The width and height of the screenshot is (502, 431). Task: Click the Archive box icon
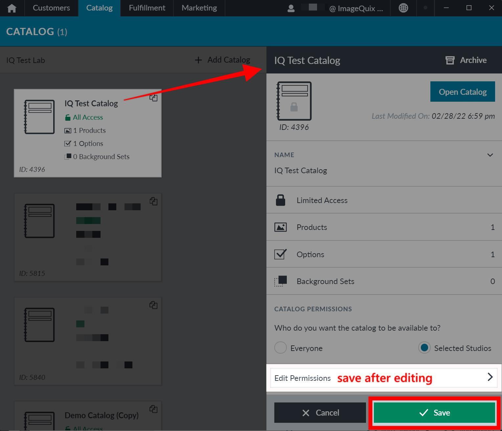pos(450,60)
